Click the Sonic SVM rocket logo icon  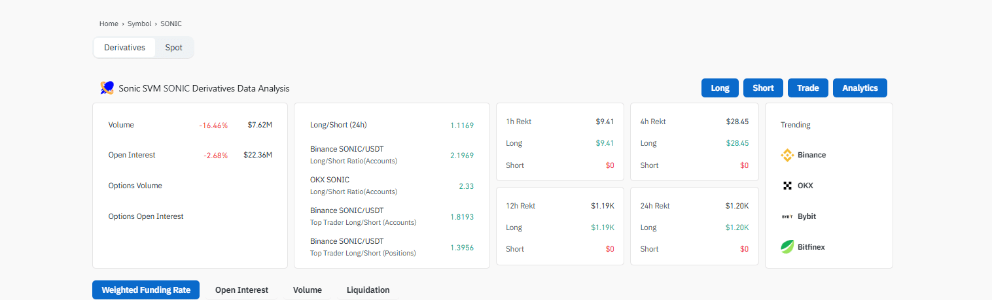[107, 88]
